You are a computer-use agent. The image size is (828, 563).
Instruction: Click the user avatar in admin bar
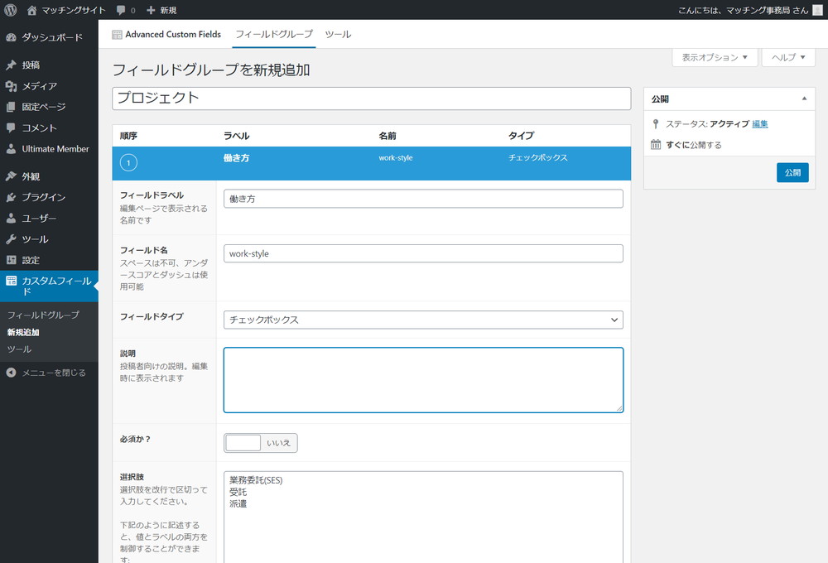(817, 10)
